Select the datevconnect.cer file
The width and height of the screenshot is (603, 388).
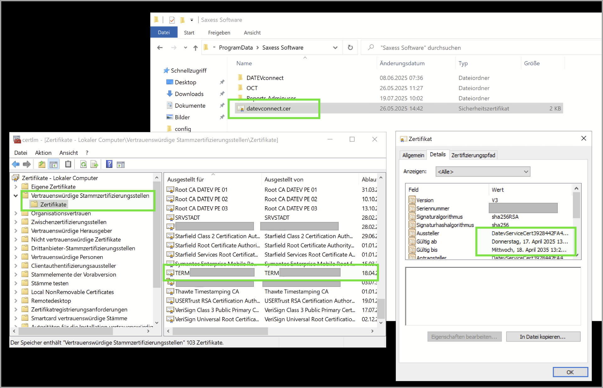click(x=268, y=109)
